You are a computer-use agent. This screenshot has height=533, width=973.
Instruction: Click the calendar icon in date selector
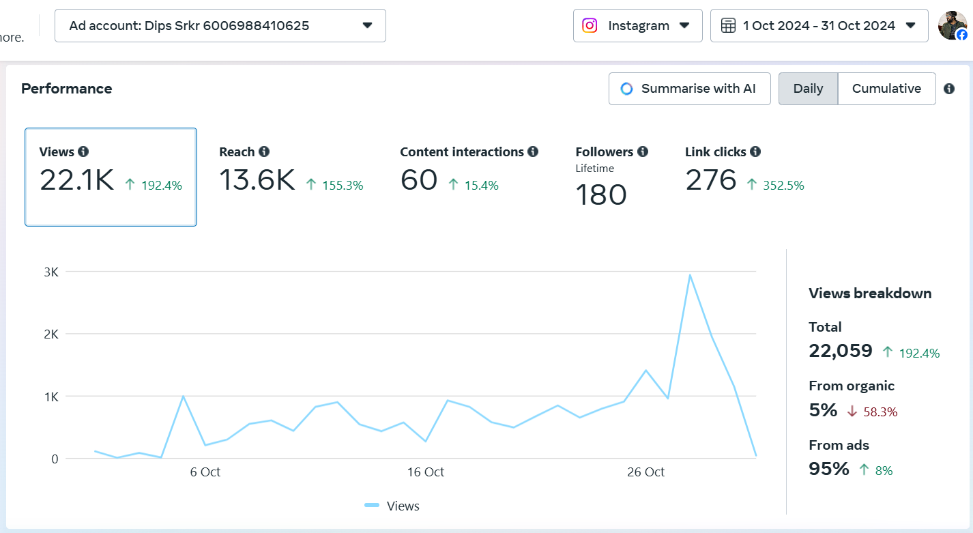728,25
